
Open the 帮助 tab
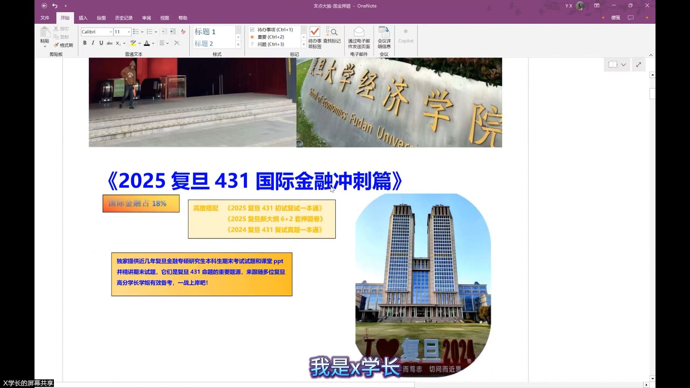click(x=183, y=18)
